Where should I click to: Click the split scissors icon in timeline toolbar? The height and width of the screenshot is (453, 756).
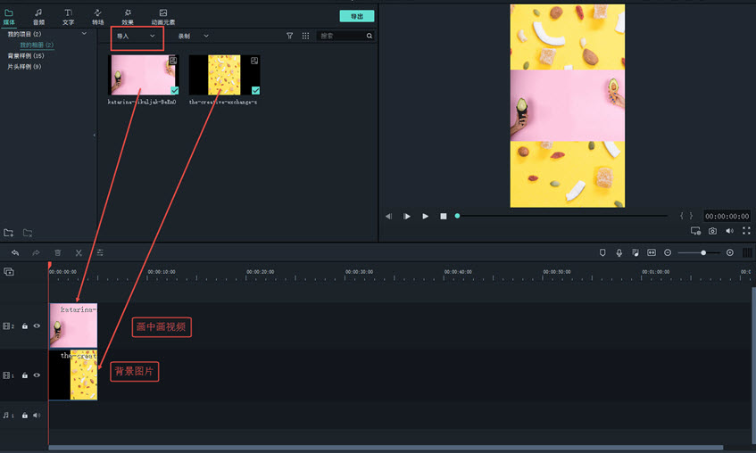click(x=79, y=253)
